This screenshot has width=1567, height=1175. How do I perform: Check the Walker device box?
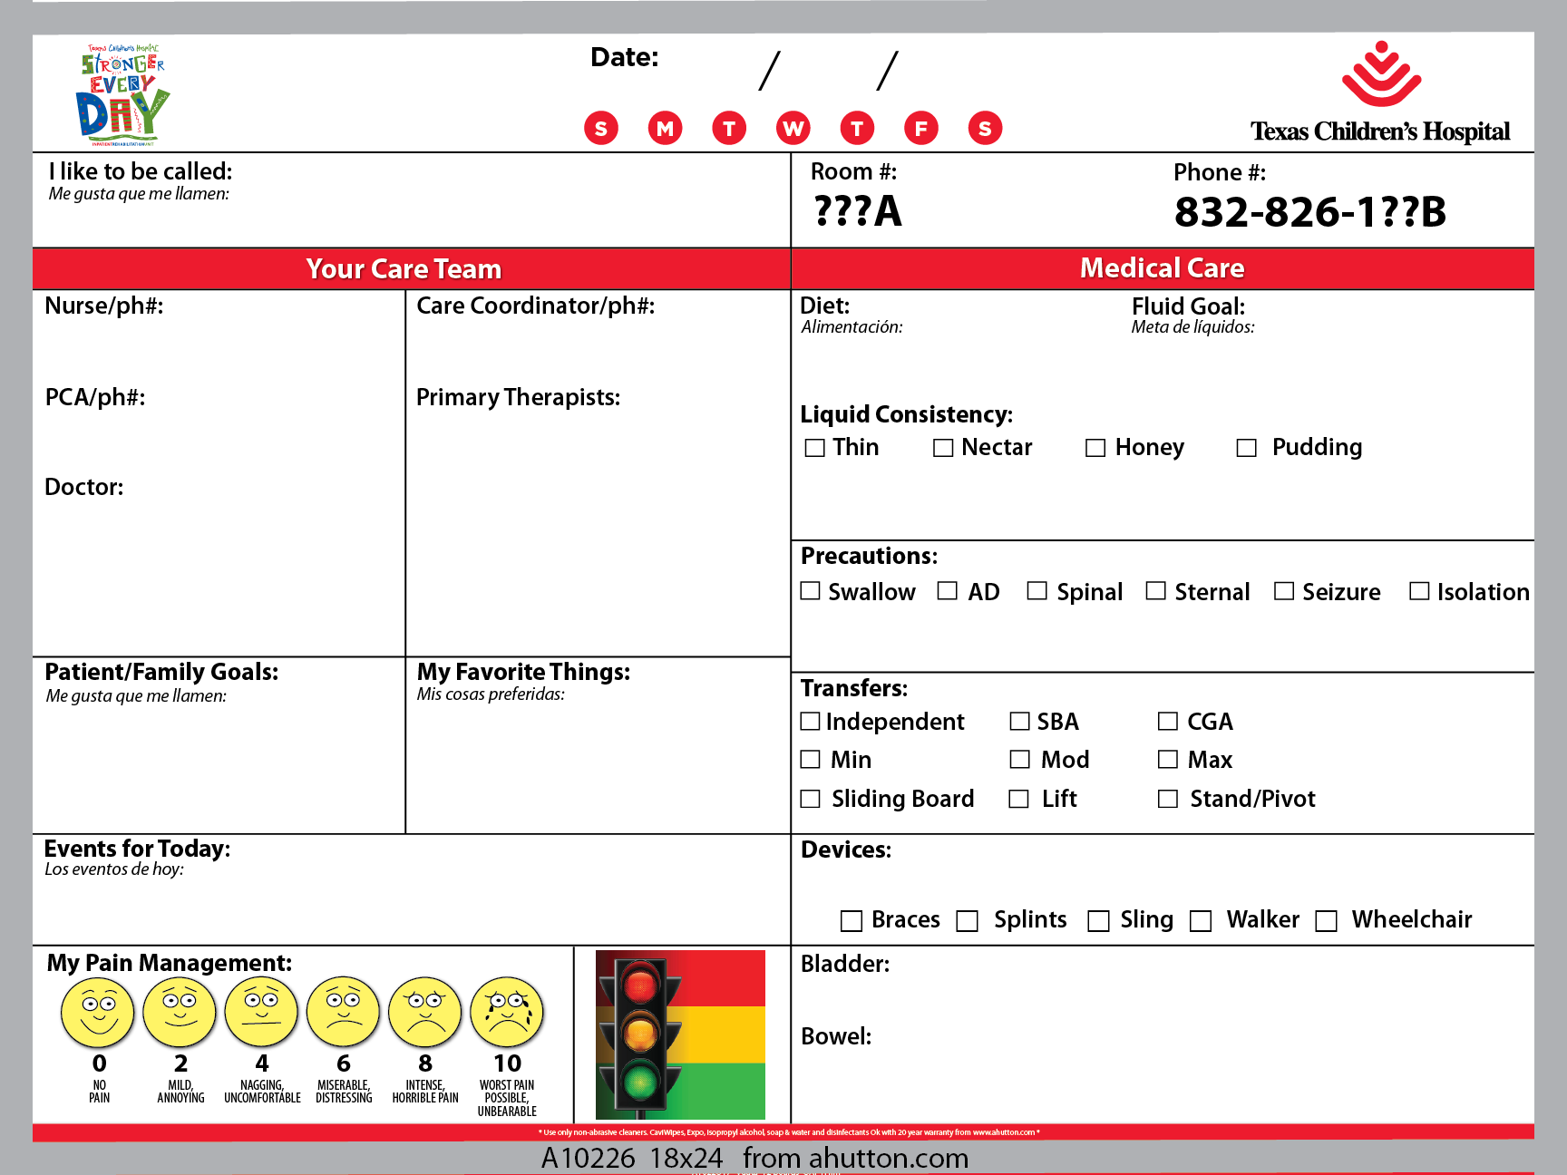(1201, 921)
